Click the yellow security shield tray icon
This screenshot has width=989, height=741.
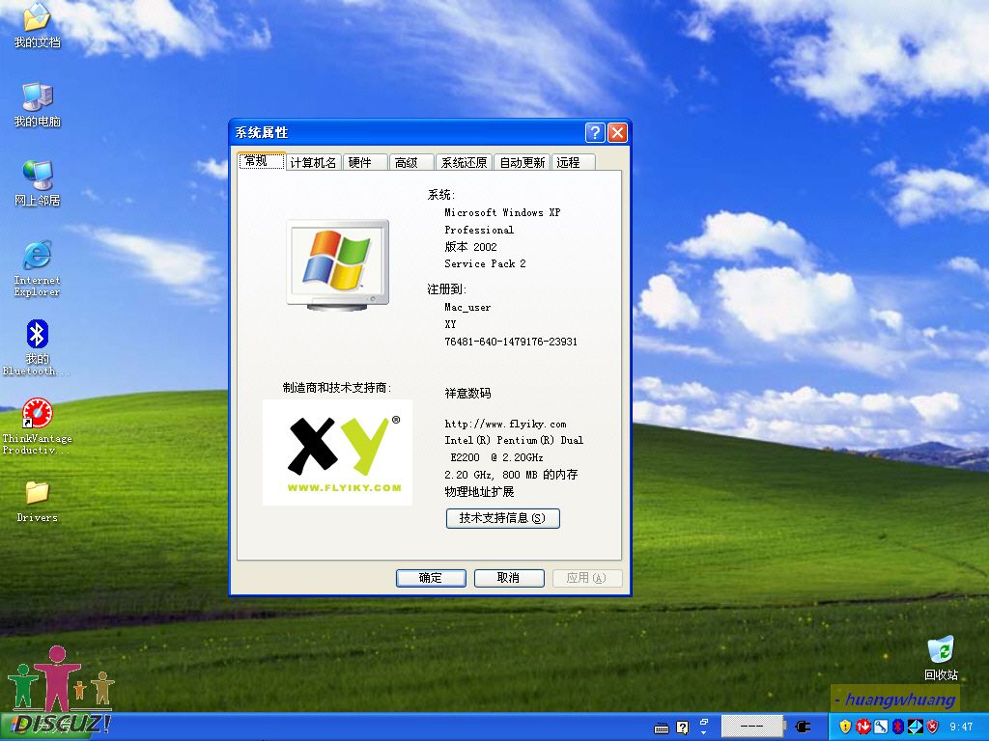tap(846, 727)
